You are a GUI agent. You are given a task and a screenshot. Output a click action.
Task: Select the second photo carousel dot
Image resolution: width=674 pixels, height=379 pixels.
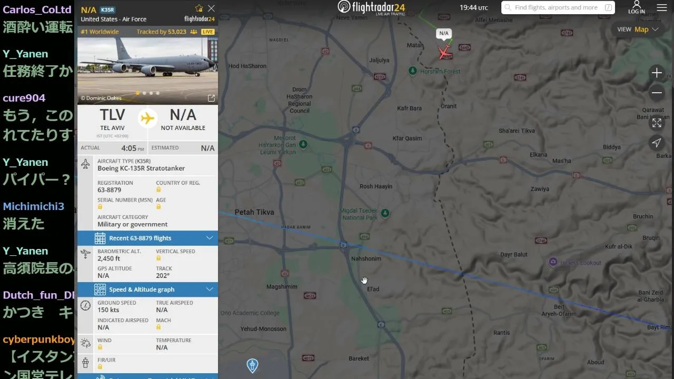pos(144,93)
